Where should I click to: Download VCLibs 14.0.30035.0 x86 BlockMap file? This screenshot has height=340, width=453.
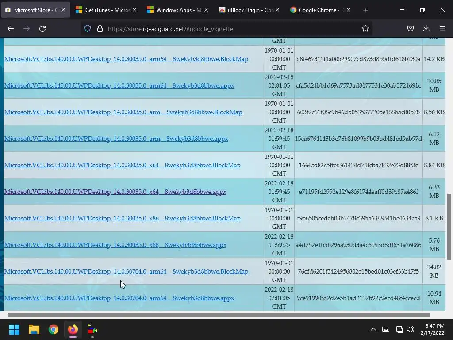[122, 219]
